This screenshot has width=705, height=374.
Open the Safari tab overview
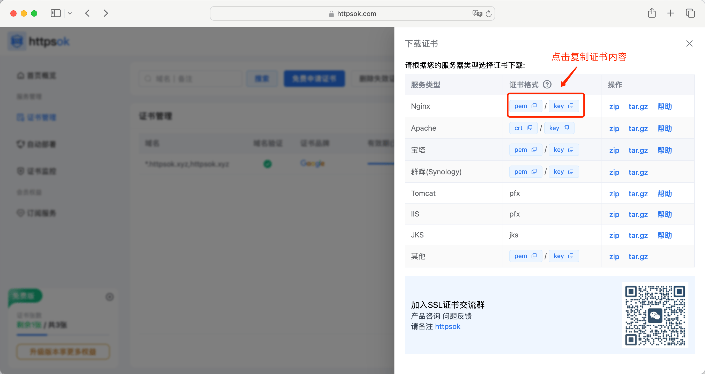pyautogui.click(x=690, y=13)
